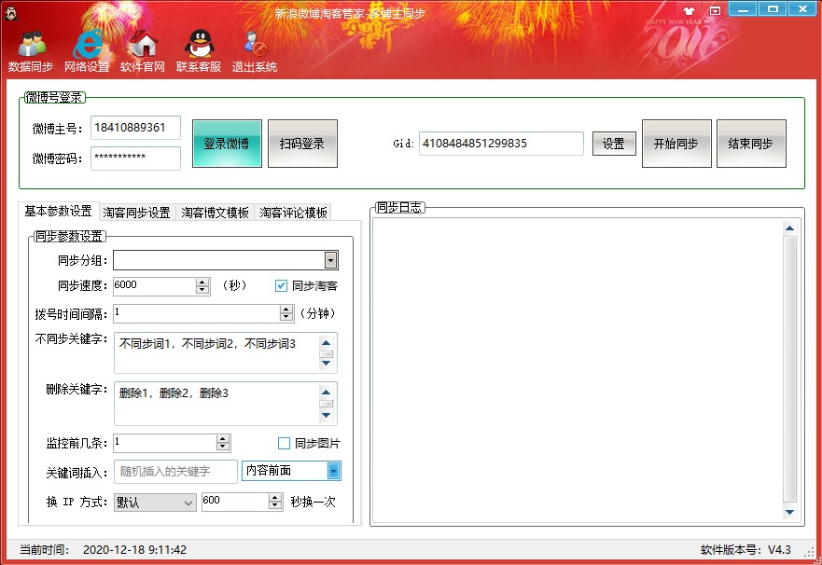The image size is (822, 565).
Task: Decrease 拨号时间间隔 with the down arrow
Action: 286,317
